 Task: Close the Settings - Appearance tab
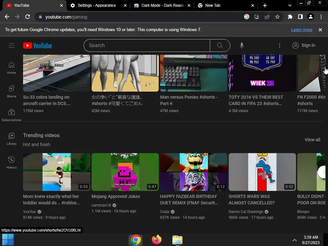125,5
